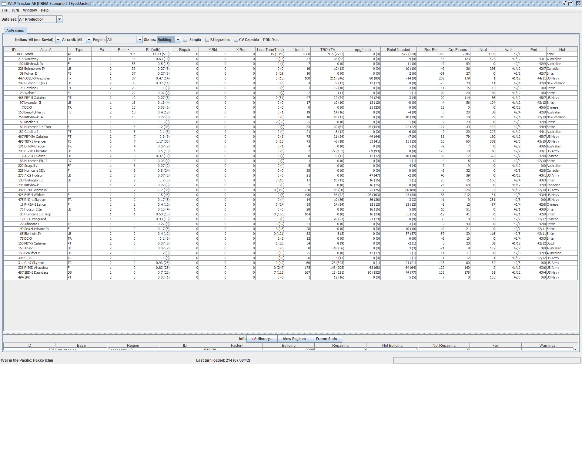Open the Nation filter dropdown
The width and height of the screenshot is (582, 476).
(x=58, y=40)
